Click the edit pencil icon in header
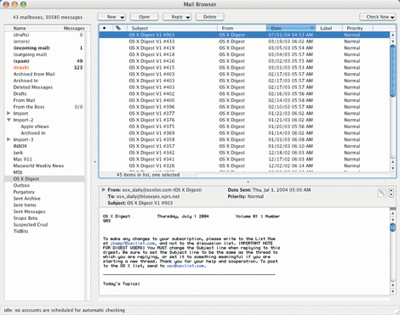Viewport: 400px width, 315px height. 381,193
